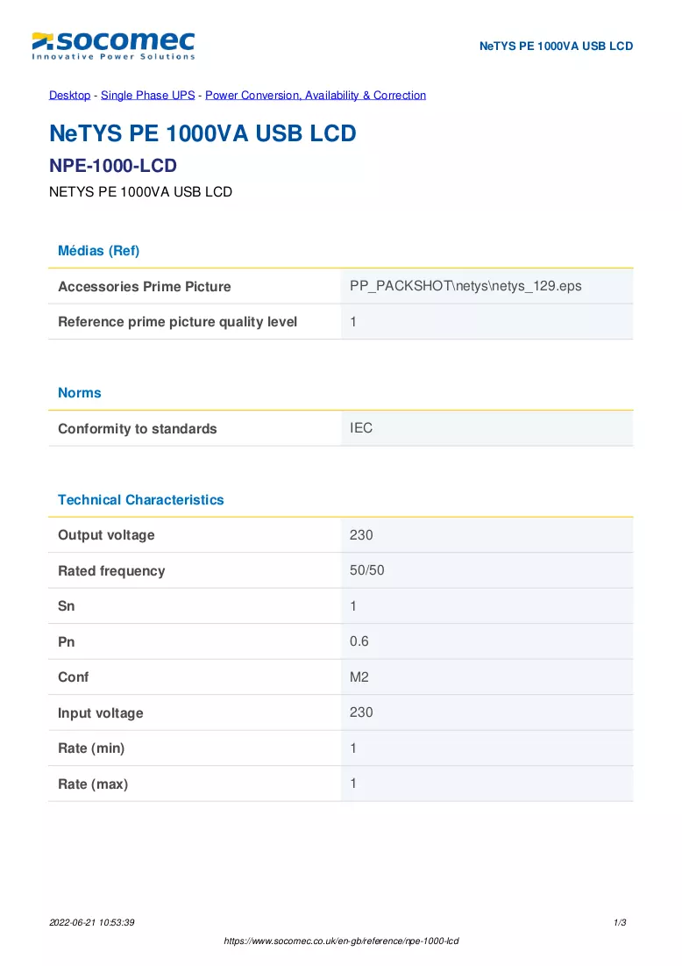
Task: Click the header text NeTYS PE 1000VA USB LCD
Action: (556, 47)
